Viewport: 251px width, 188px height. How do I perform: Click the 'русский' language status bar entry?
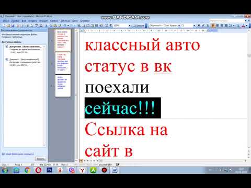pyautogui.click(x=106, y=164)
